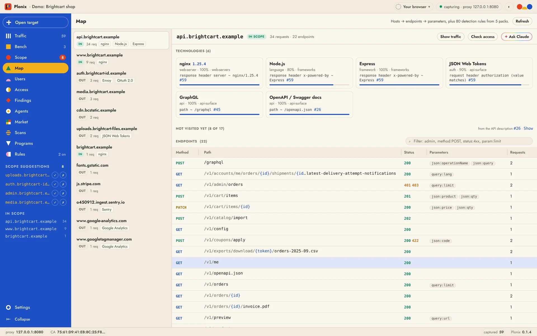The image size is (537, 336).
Task: Open api.brightcart.example in In Scope list
Action: point(36,221)
